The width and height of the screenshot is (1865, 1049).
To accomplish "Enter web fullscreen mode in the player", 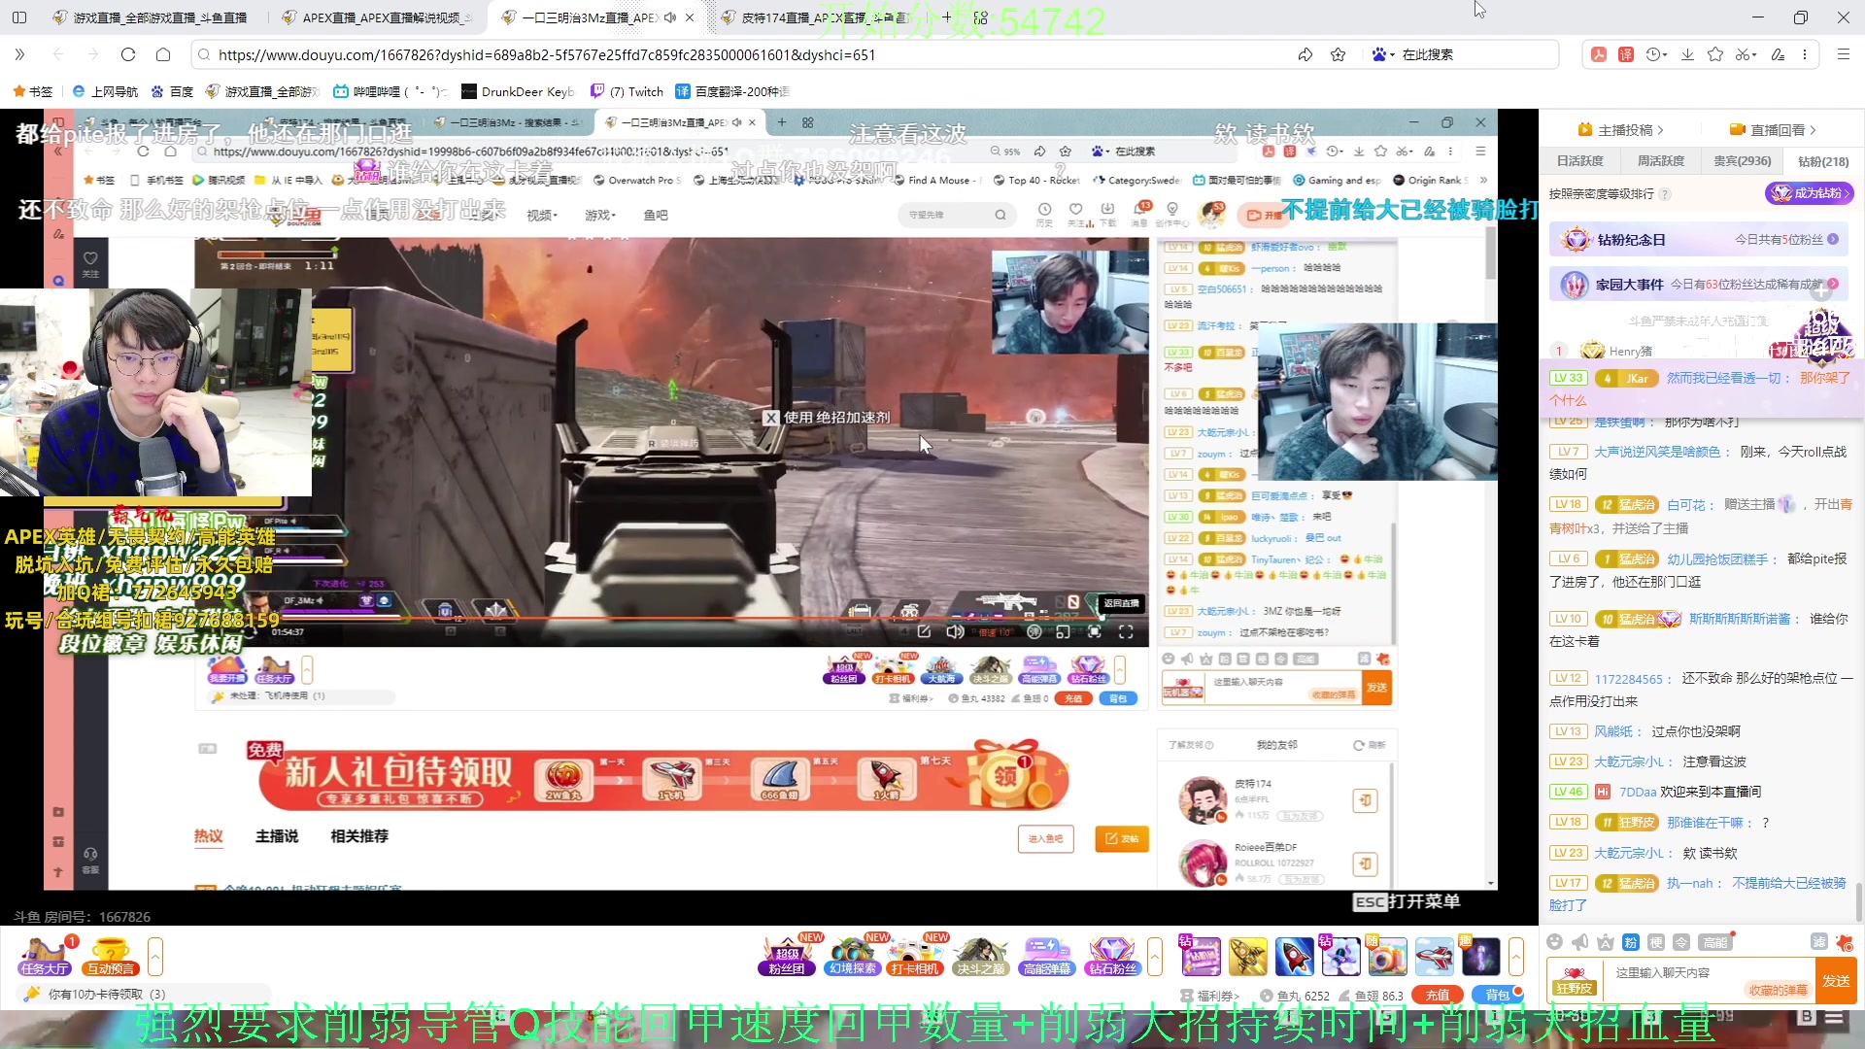I will tap(1096, 630).
